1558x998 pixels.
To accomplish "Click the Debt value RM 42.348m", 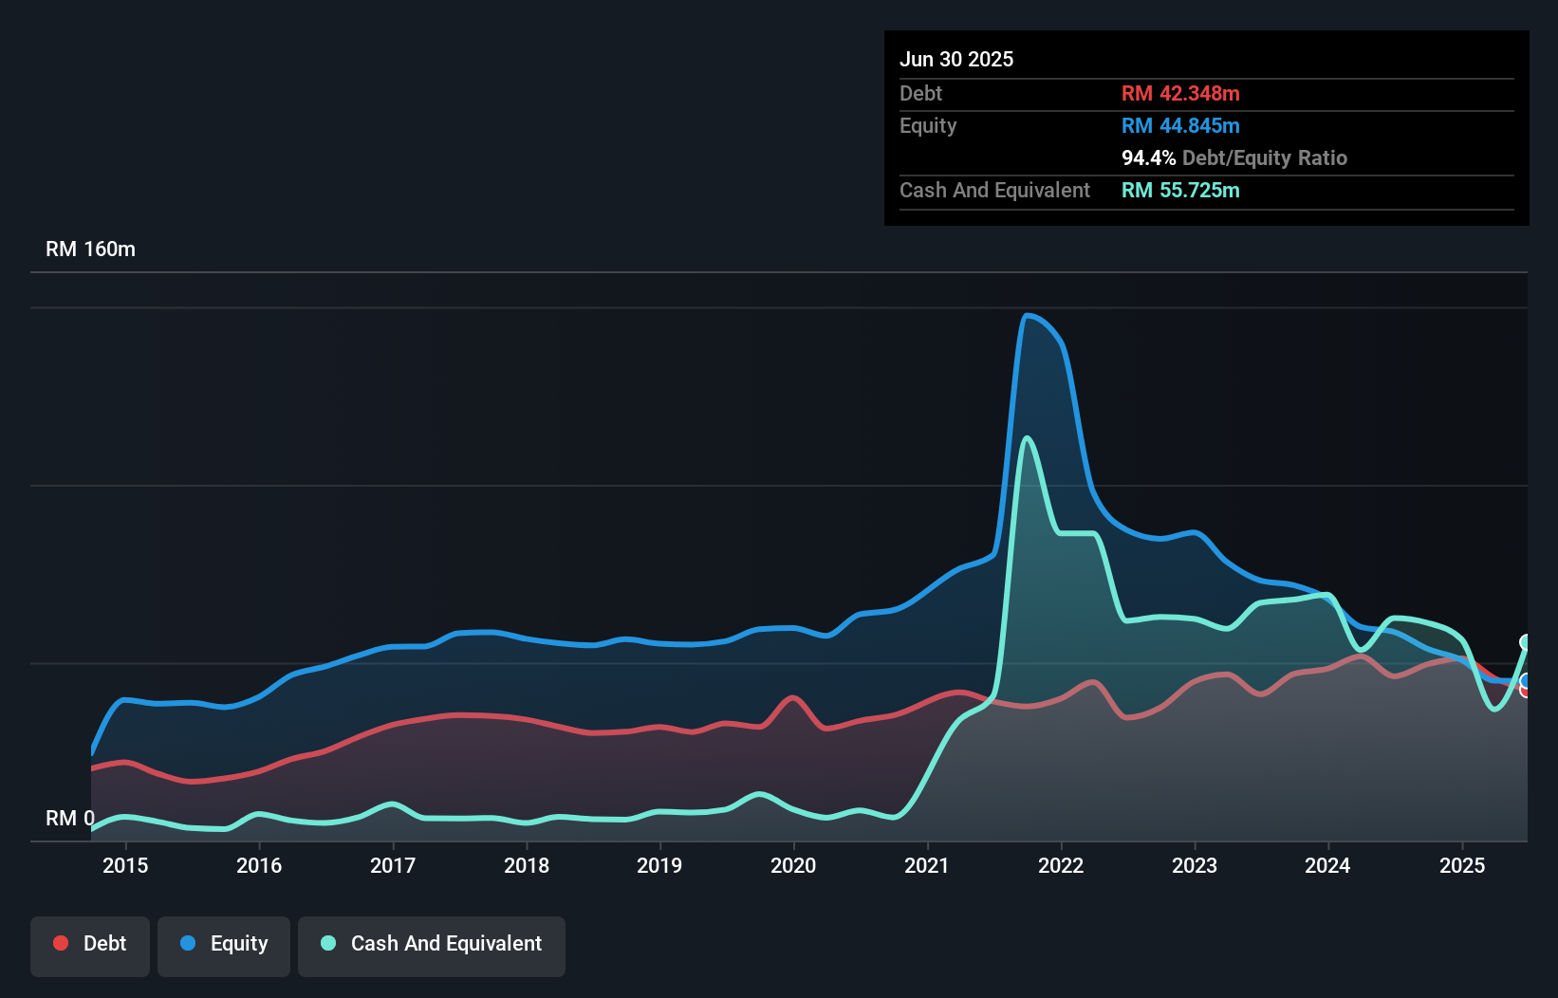I will click(1180, 93).
